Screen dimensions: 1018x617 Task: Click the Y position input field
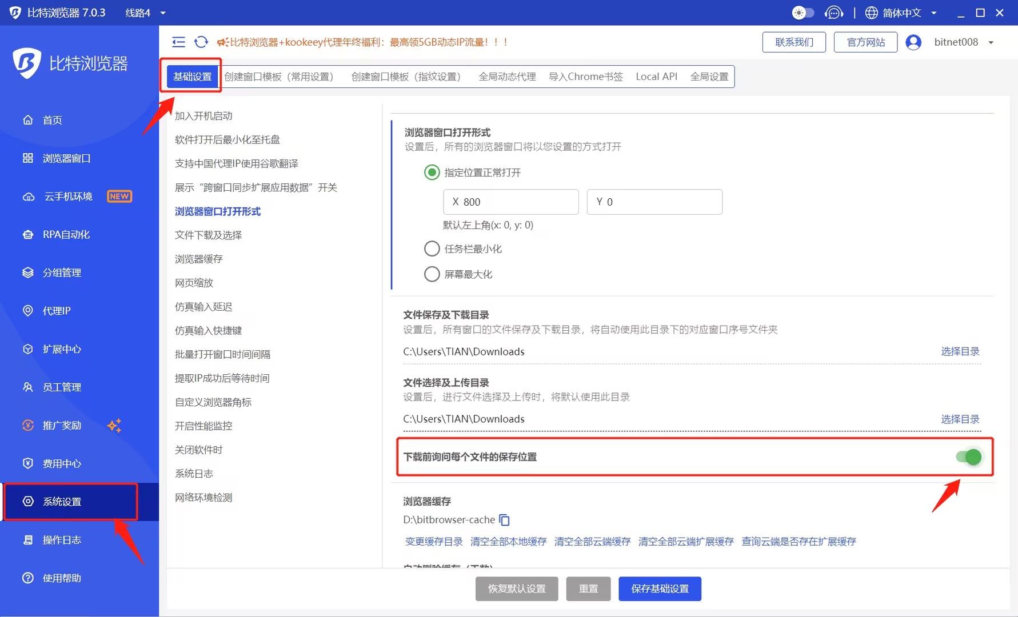[654, 202]
